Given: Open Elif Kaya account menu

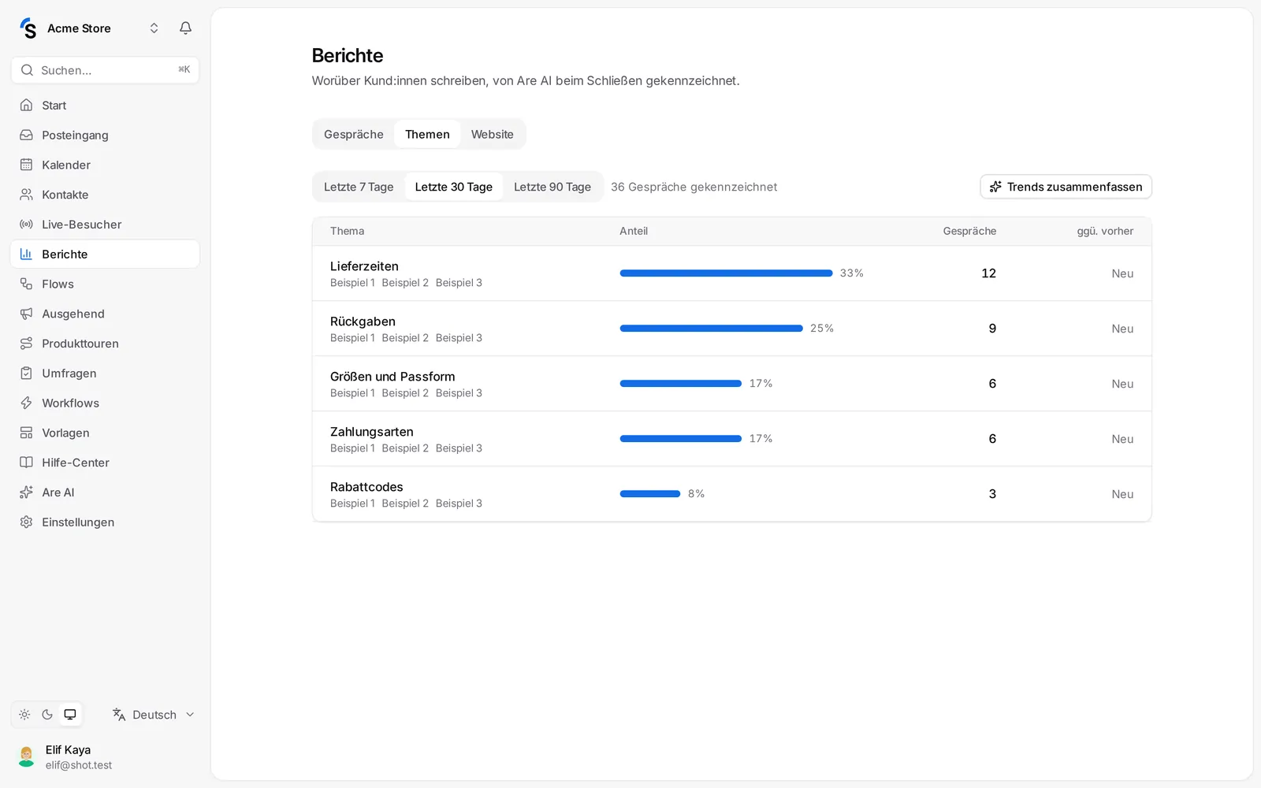Looking at the screenshot, I should tap(65, 757).
